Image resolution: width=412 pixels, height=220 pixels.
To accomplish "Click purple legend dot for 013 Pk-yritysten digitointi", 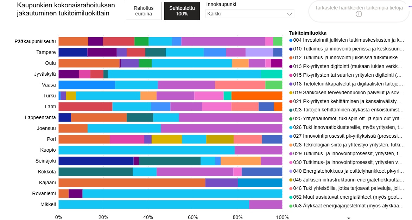I will [291, 66].
